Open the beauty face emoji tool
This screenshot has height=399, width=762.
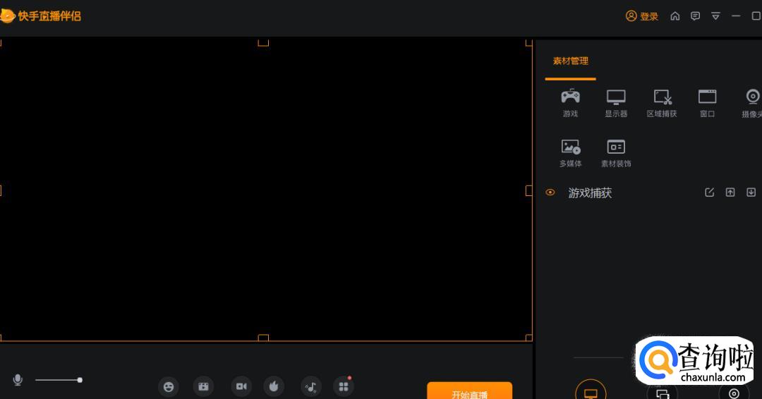[x=169, y=386]
